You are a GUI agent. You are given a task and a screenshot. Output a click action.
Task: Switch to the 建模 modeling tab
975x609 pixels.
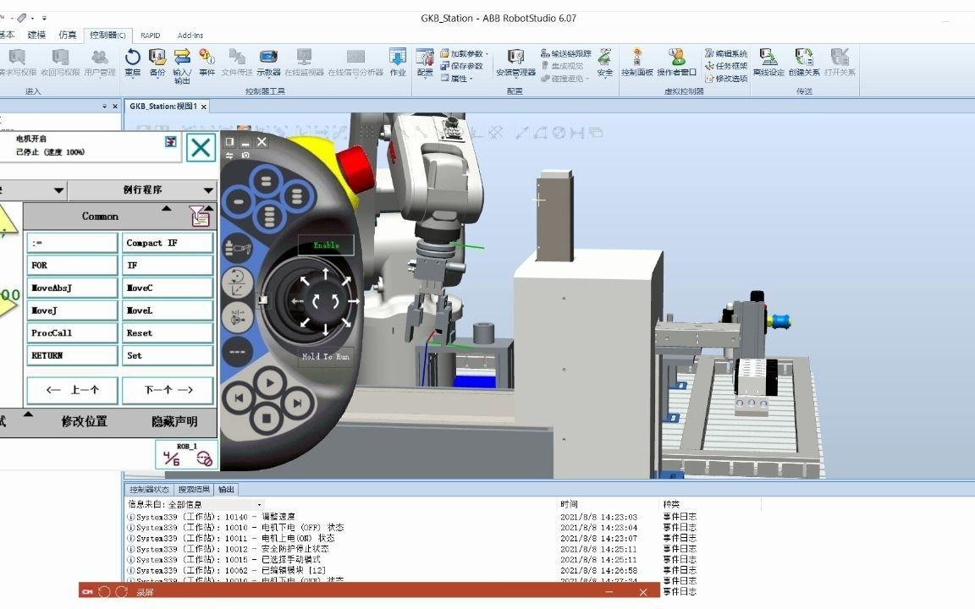[x=36, y=35]
